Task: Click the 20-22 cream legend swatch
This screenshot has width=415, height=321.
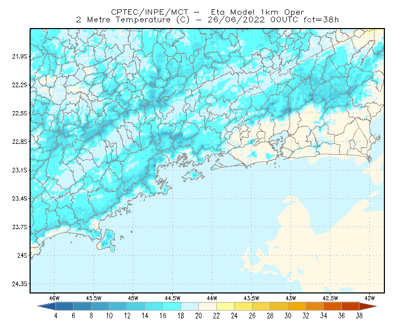Action: [x=208, y=306]
